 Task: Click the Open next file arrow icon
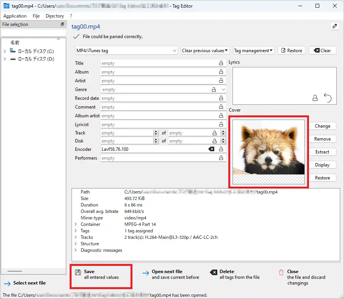[145, 273]
